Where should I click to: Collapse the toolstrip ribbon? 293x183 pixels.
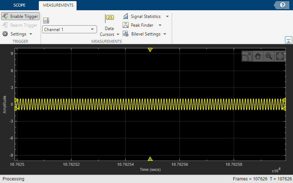point(288,40)
